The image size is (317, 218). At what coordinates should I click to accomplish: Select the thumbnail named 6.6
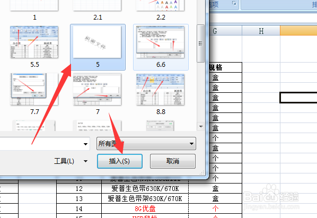pyautogui.click(x=161, y=47)
